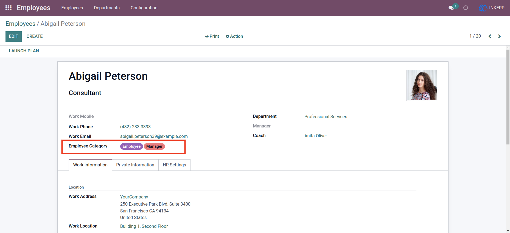
Task: Click the purple Employee category tag
Action: [131, 146]
